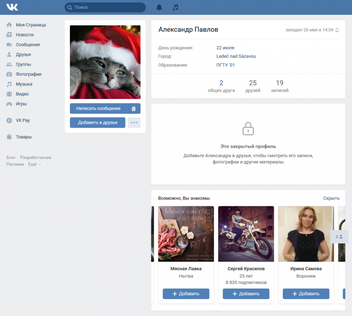
Task: Open Ирина Самова suggestion photo
Action: pos(306,234)
